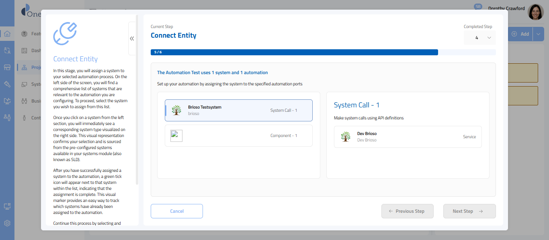Image resolution: width=549 pixels, height=240 pixels.
Task: Open Dorothy Crawford's profile avatar
Action: click(535, 12)
